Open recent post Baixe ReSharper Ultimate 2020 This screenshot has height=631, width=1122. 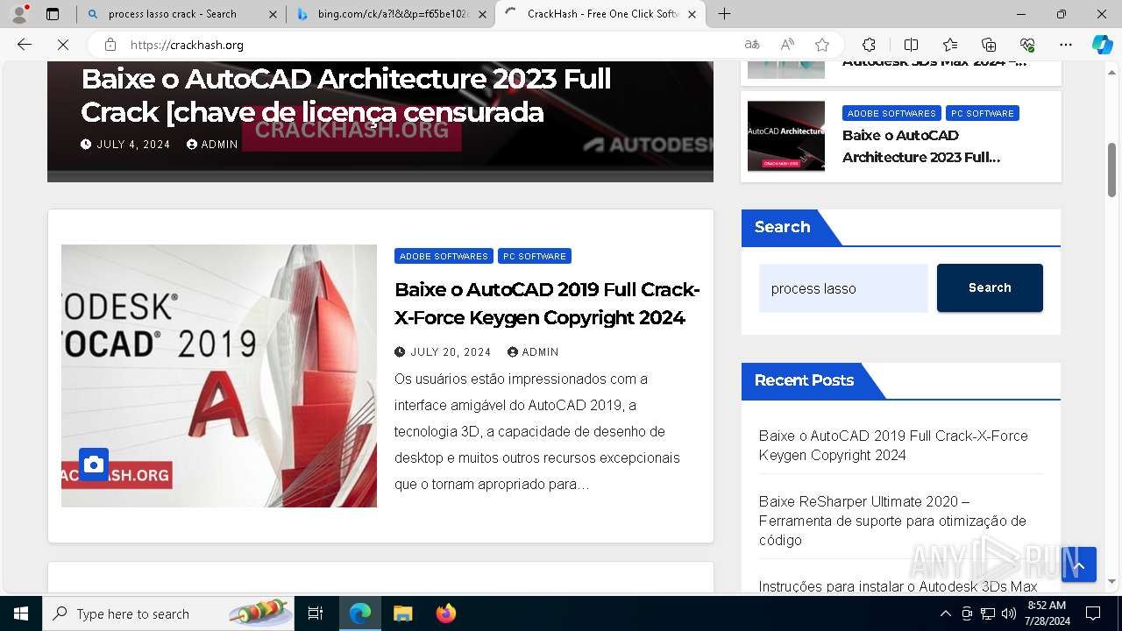pyautogui.click(x=892, y=521)
